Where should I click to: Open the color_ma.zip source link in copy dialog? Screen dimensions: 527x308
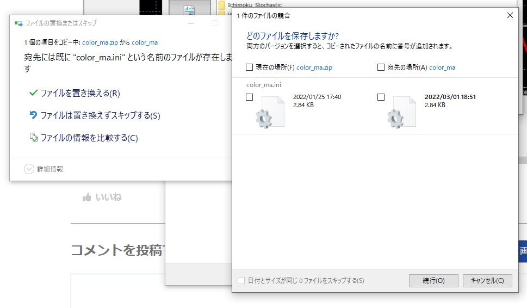(101, 42)
